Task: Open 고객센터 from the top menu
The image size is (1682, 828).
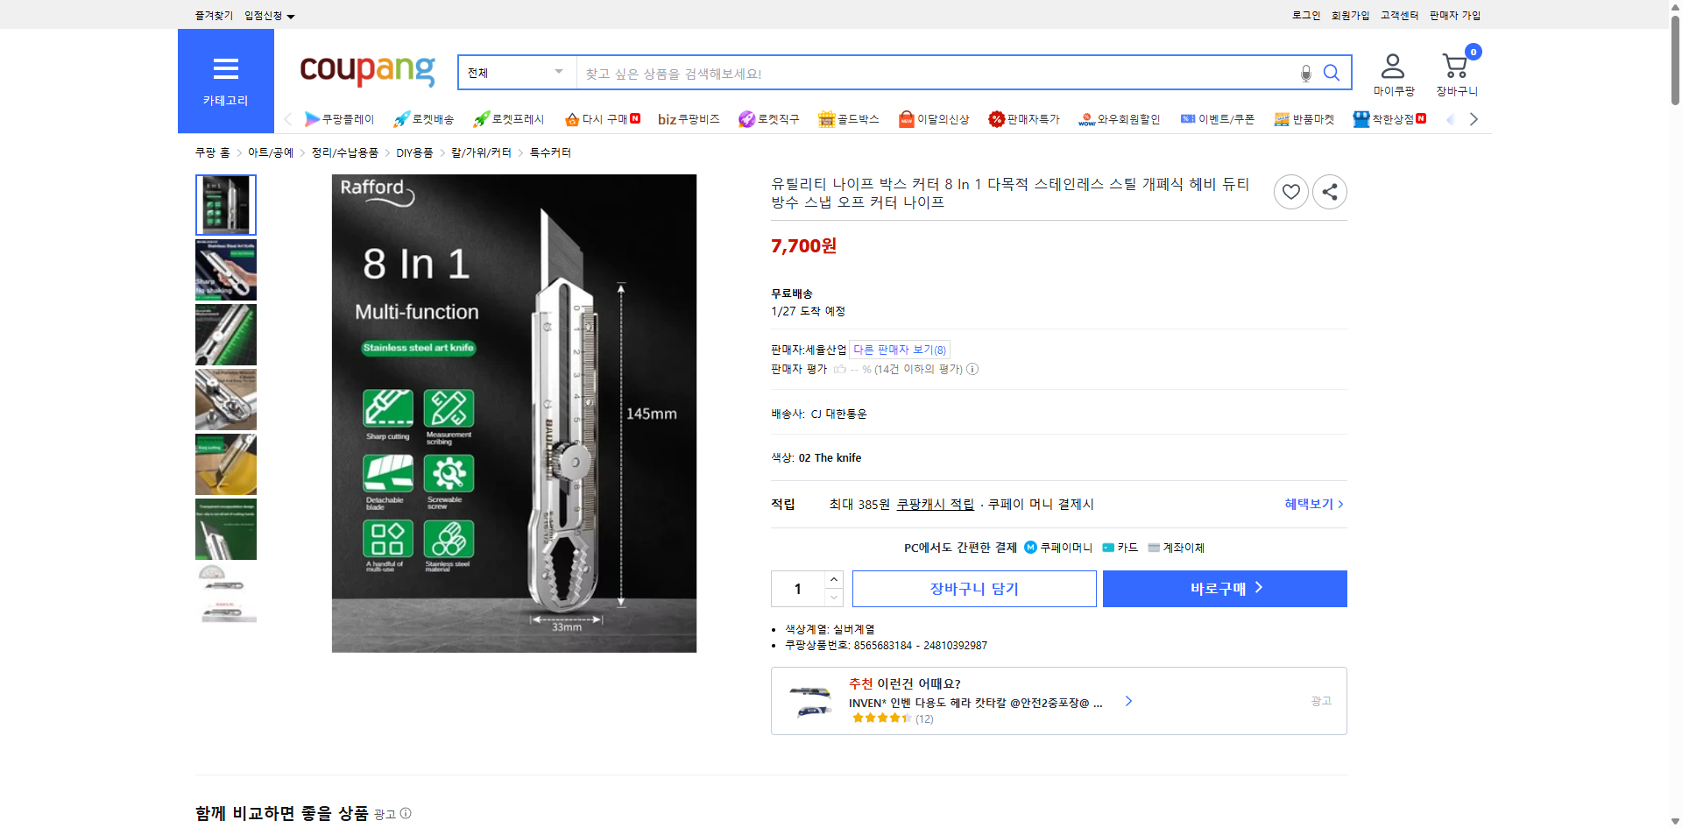Action: click(1399, 15)
